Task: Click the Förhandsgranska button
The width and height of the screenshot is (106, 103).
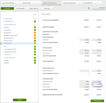Action: click(x=97, y=101)
